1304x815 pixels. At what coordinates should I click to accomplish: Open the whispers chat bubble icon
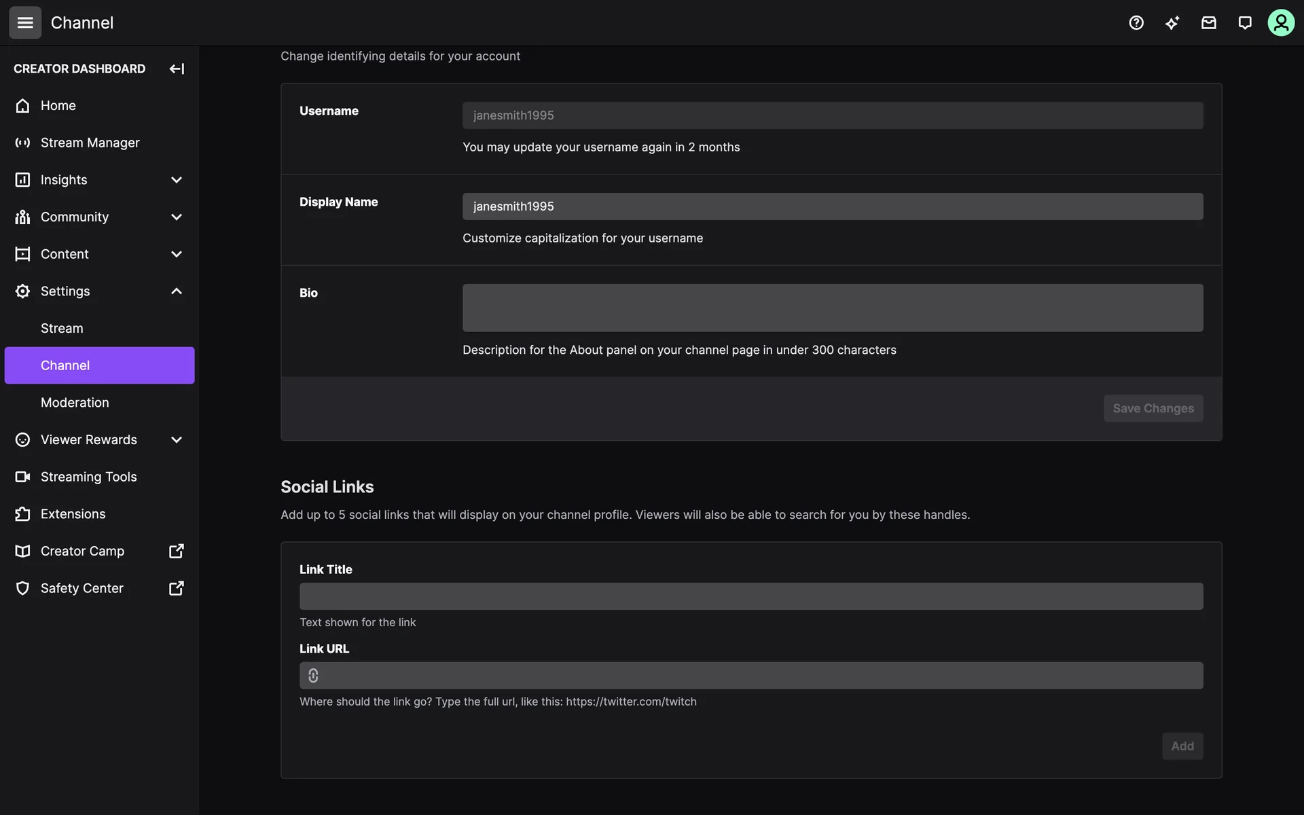pos(1244,23)
